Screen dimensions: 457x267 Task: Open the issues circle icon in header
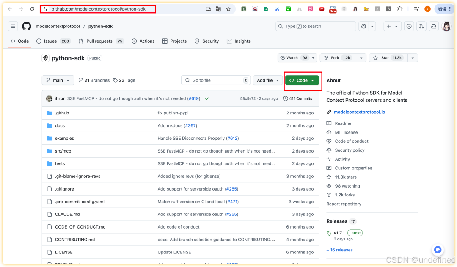(409, 26)
